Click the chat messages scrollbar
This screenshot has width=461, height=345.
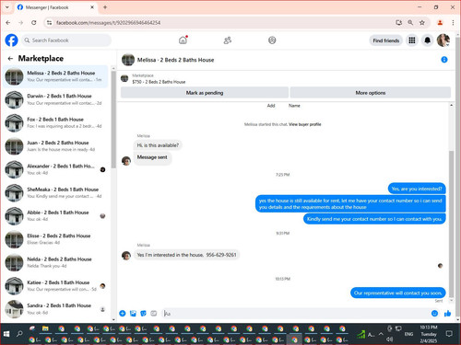pyautogui.click(x=451, y=224)
